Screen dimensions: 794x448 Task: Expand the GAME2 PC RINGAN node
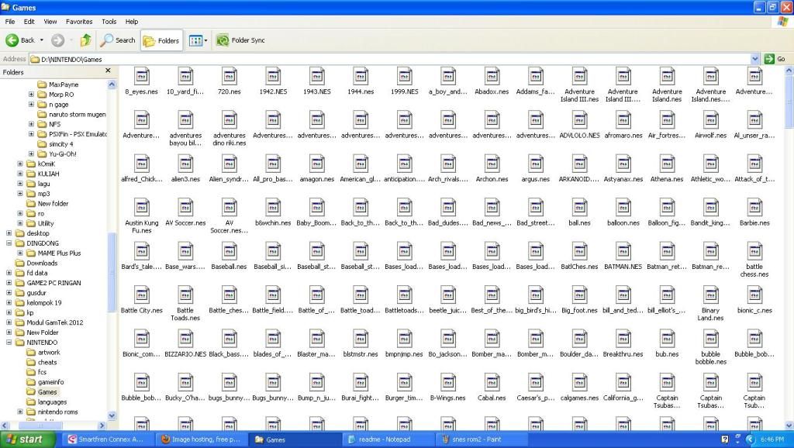point(9,283)
